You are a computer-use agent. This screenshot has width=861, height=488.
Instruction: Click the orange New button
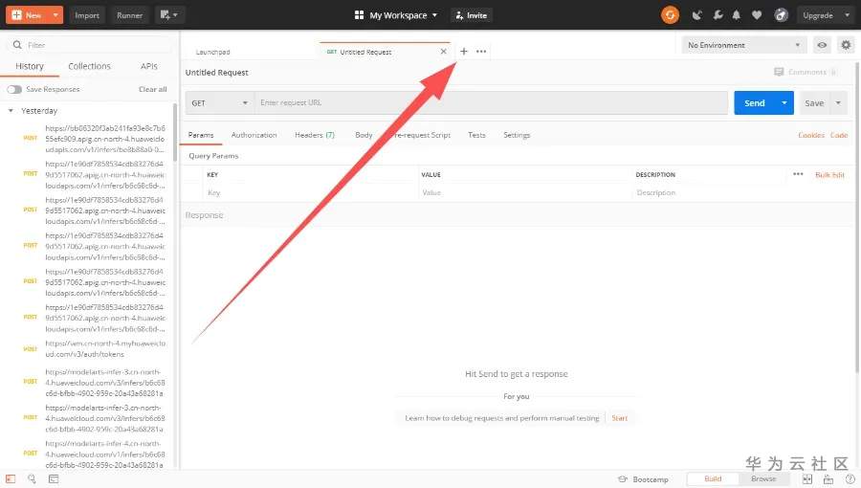pyautogui.click(x=27, y=14)
